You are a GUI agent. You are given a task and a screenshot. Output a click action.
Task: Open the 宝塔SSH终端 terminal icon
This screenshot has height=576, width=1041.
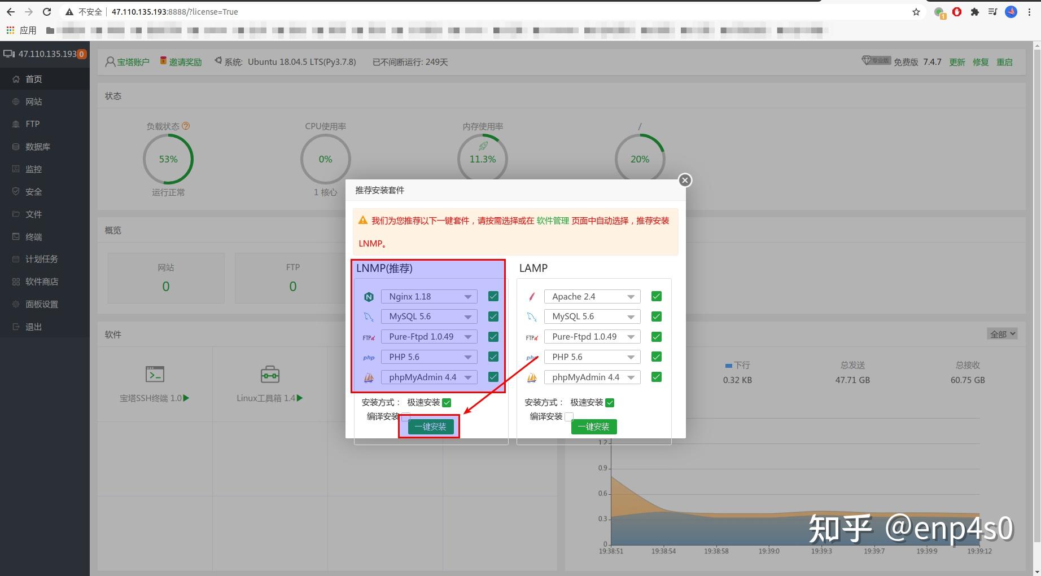pos(155,374)
